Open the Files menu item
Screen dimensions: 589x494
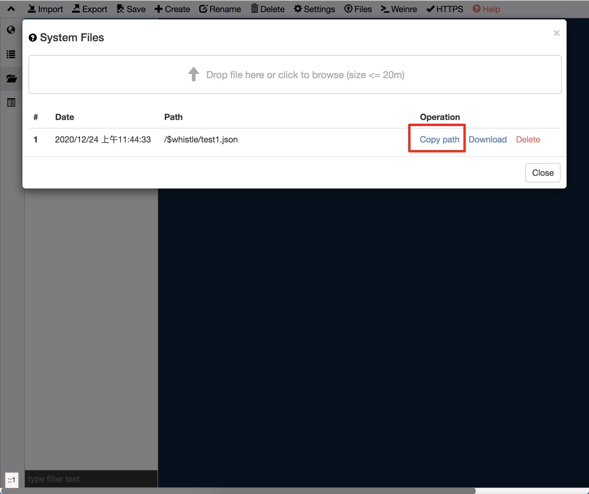pyautogui.click(x=358, y=9)
